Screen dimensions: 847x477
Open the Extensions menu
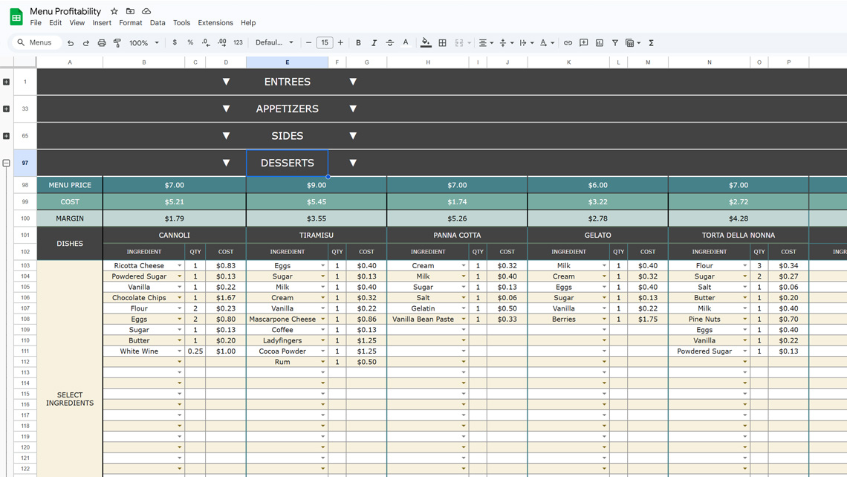pos(215,23)
